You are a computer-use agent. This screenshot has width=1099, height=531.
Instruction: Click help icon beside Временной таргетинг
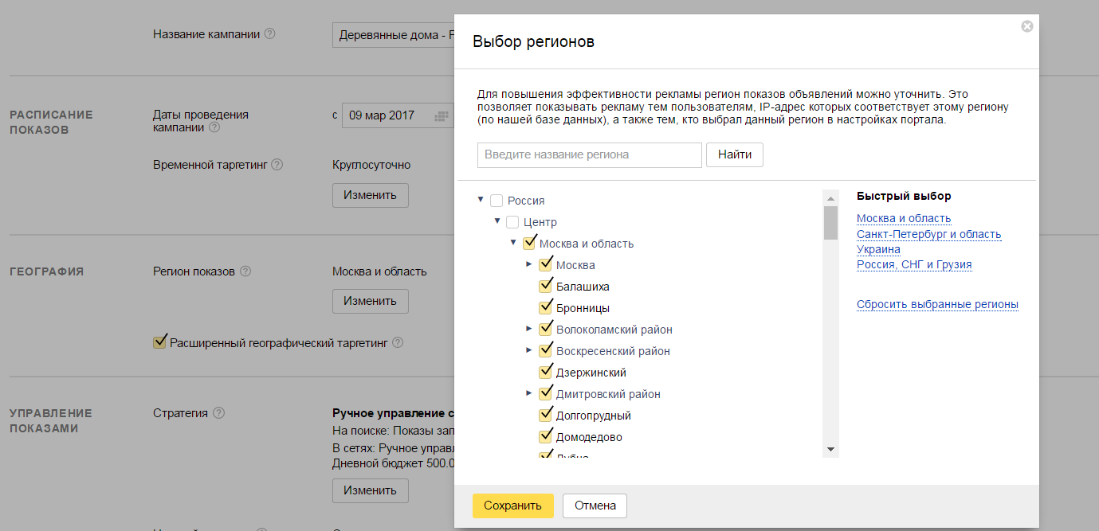click(x=277, y=165)
